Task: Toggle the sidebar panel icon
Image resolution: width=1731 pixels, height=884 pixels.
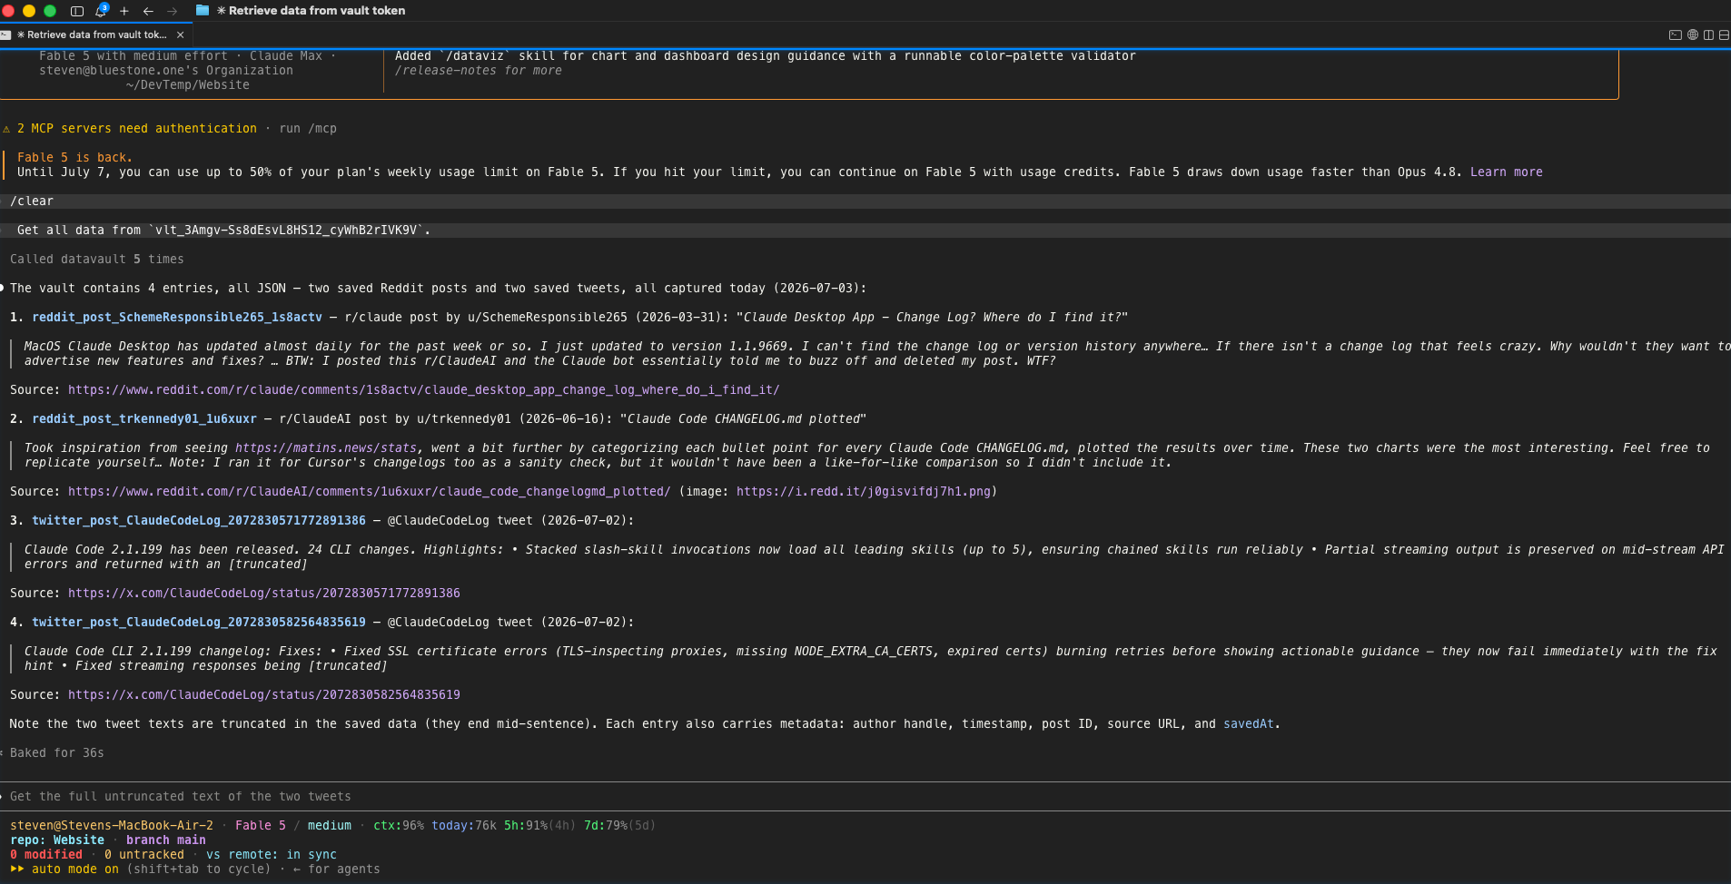Action: [77, 11]
